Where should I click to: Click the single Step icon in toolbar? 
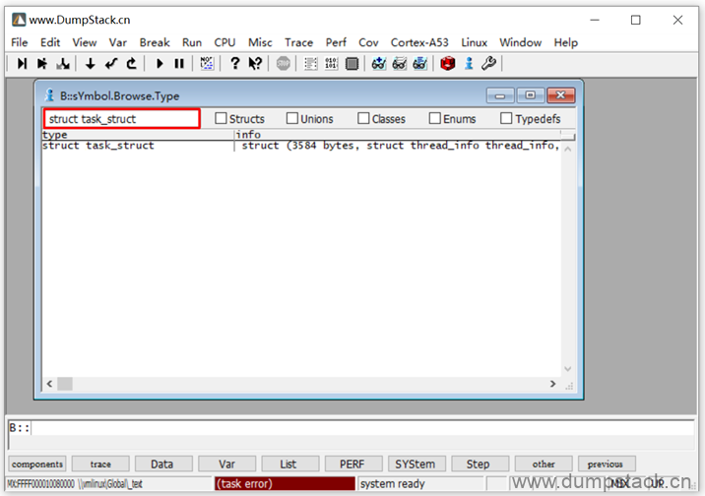(23, 64)
